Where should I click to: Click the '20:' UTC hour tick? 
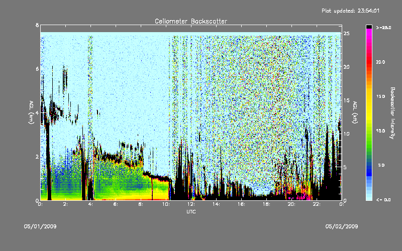pos(291,204)
